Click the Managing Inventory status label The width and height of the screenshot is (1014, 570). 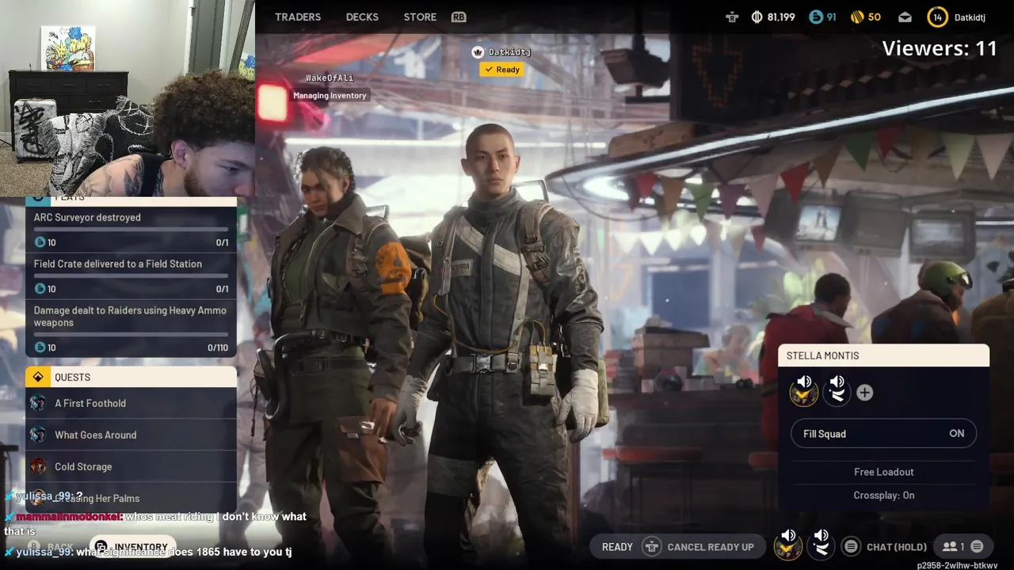coord(330,95)
